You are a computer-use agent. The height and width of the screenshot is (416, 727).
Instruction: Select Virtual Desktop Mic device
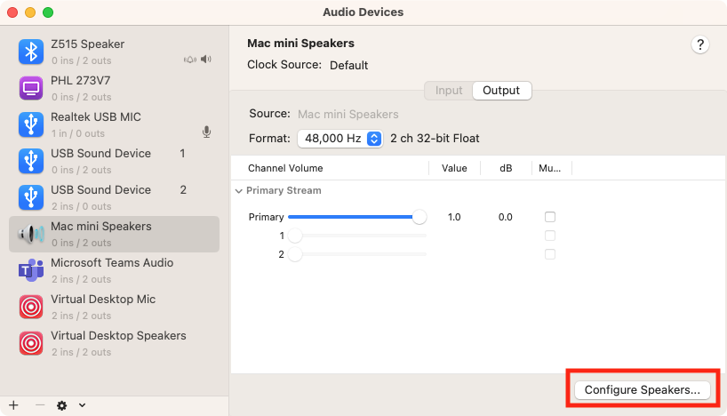114,307
